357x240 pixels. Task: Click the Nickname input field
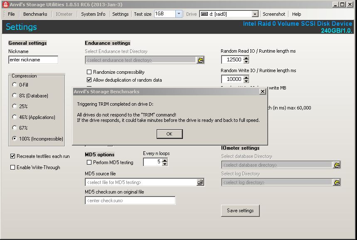33,60
